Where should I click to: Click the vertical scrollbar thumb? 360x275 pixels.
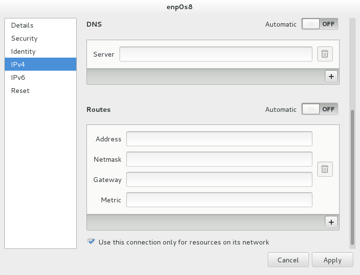tap(352, 178)
